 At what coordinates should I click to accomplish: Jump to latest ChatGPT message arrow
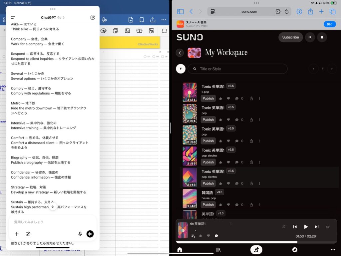click(53, 207)
